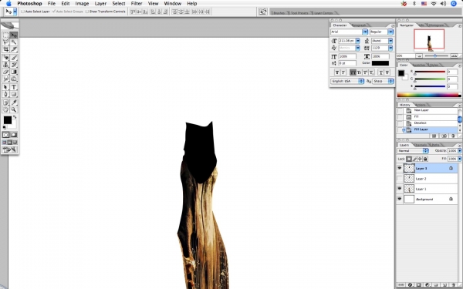Show Layer 2 using its visibility box
The width and height of the screenshot is (463, 289).
[400, 179]
